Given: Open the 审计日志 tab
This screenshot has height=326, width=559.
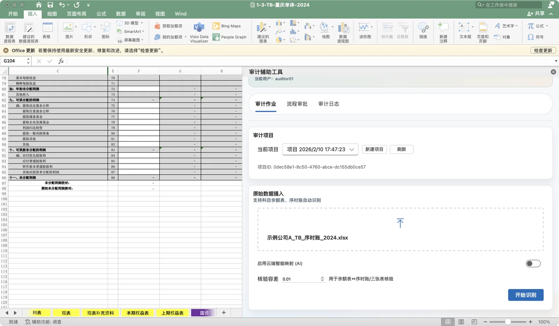Looking at the screenshot, I should (x=329, y=104).
